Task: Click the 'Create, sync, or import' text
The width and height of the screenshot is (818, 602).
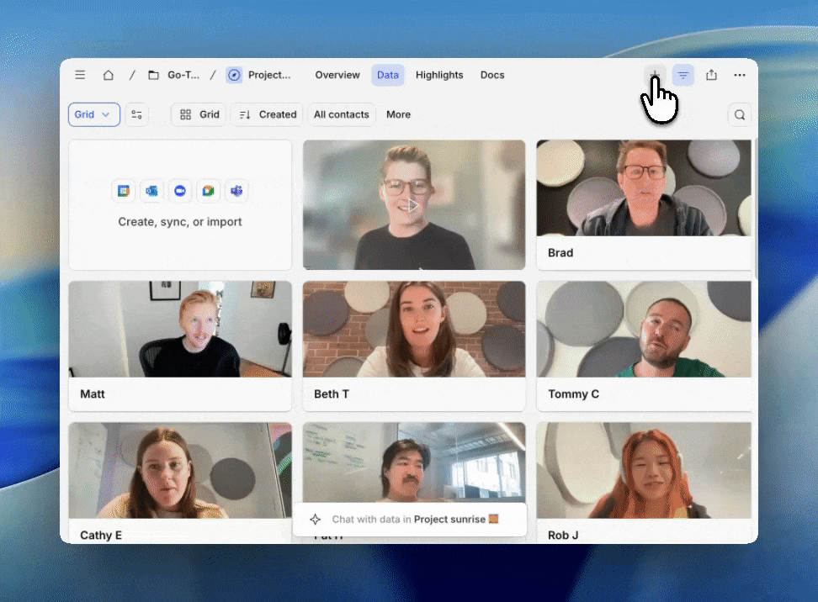Action: (180, 221)
